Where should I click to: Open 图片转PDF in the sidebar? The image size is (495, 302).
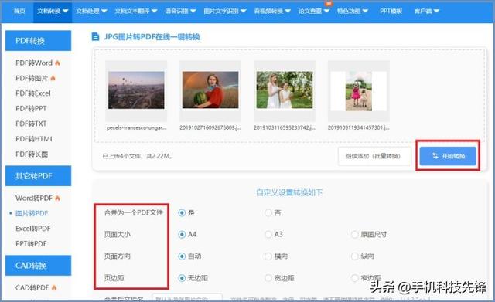(x=32, y=213)
